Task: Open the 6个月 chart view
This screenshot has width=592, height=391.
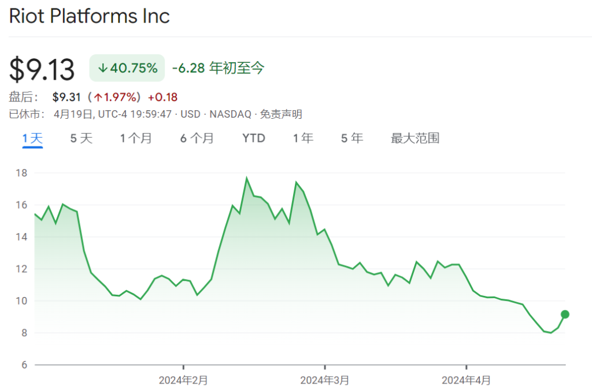Action: 197,138
